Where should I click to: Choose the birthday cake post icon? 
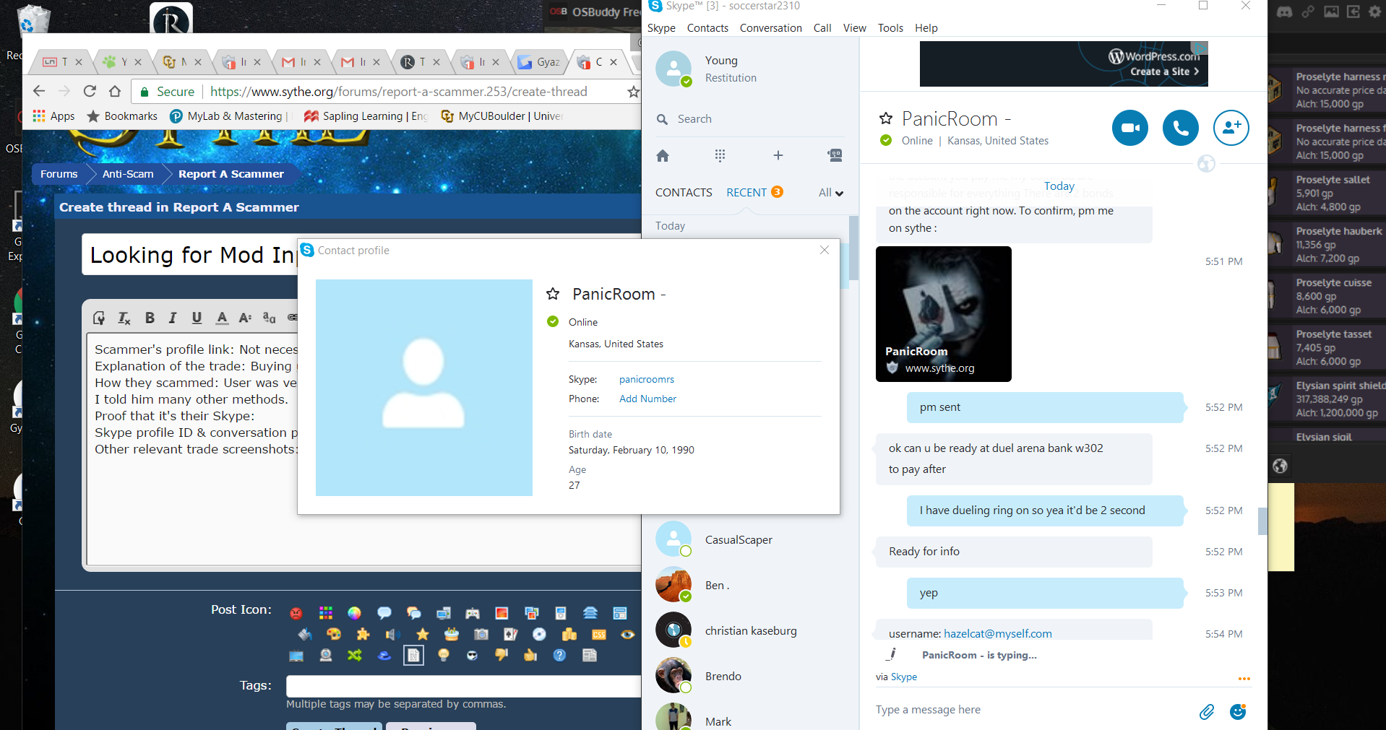tap(452, 634)
